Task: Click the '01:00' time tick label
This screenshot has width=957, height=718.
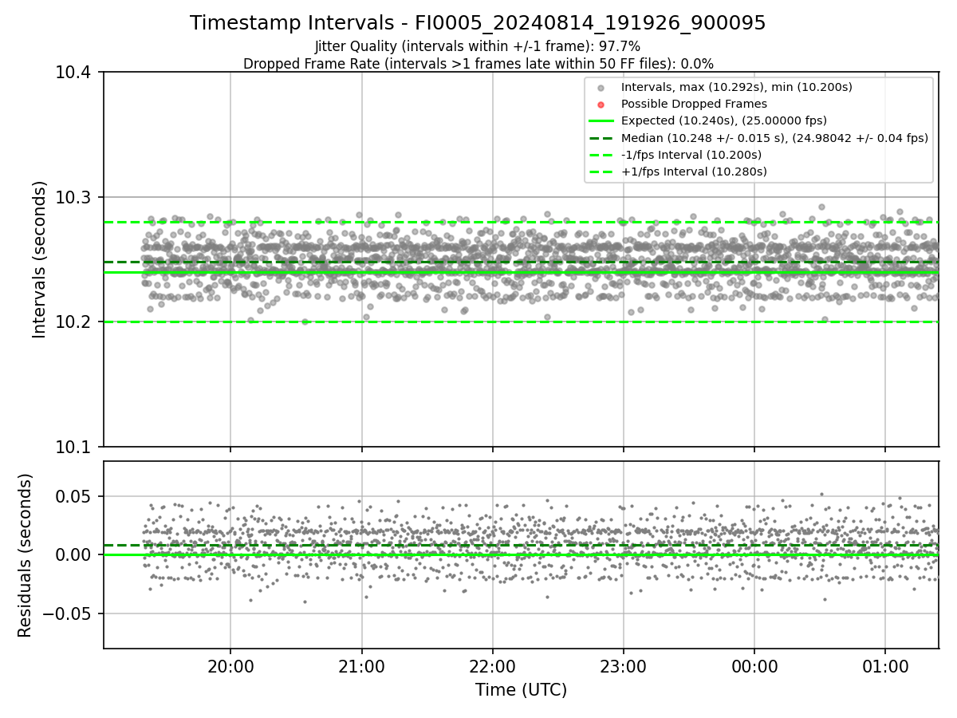Action: 885,665
